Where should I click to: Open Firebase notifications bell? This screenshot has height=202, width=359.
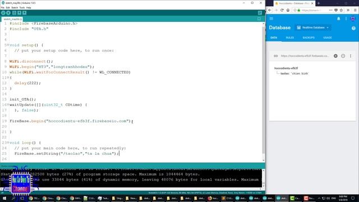338,19
